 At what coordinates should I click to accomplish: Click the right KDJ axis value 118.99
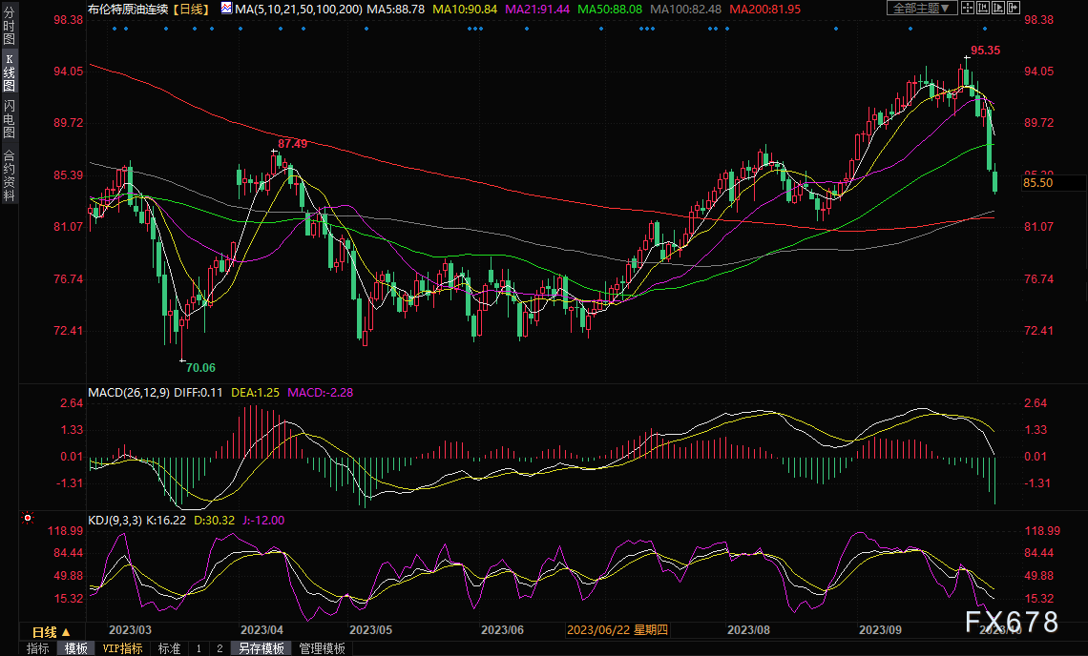pyautogui.click(x=1043, y=530)
